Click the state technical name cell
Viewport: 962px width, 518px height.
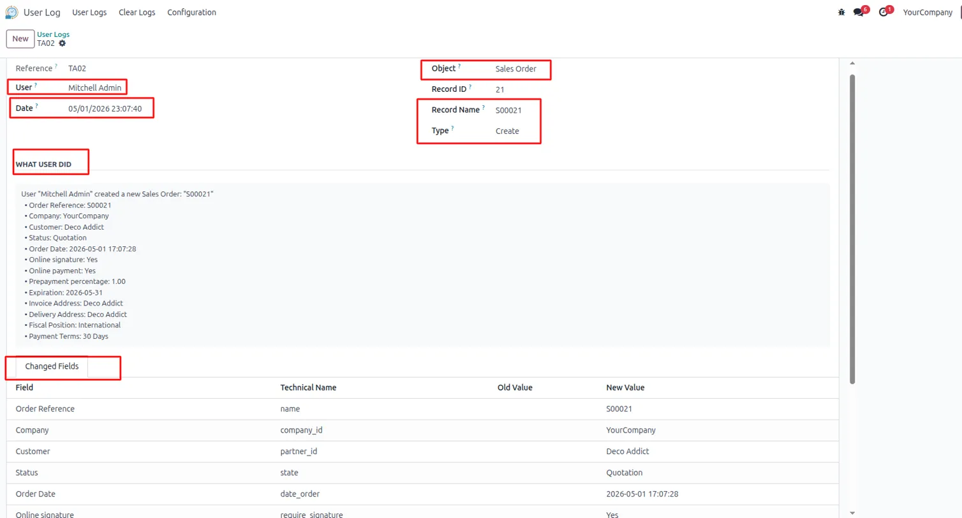pyautogui.click(x=290, y=473)
